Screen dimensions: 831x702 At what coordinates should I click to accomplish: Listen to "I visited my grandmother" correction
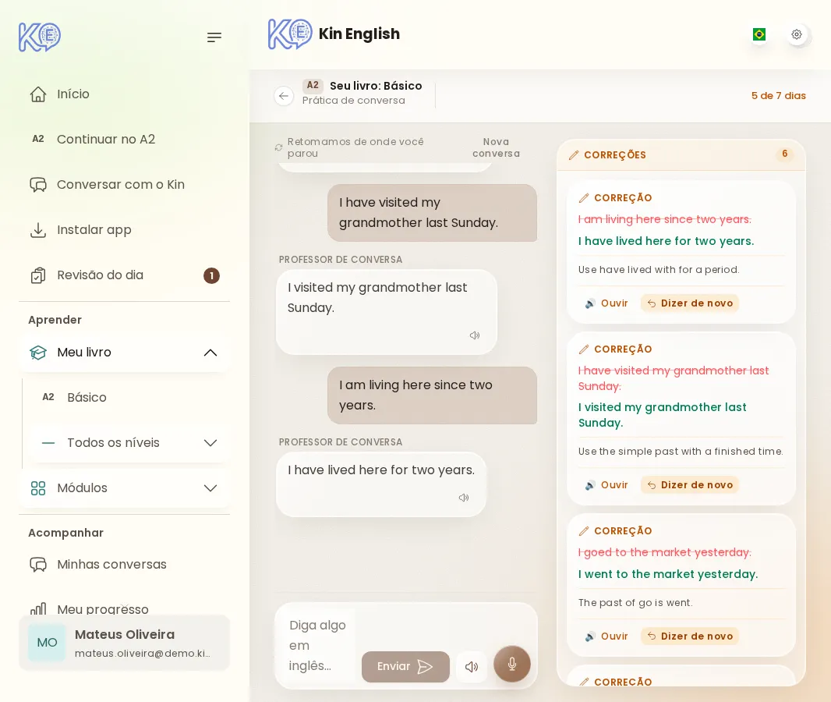click(x=606, y=485)
